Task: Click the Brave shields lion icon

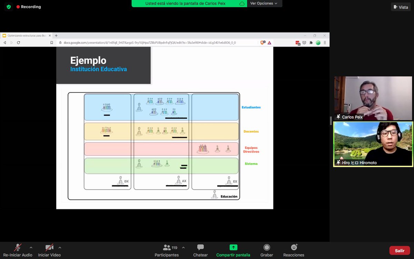Action: (x=263, y=42)
